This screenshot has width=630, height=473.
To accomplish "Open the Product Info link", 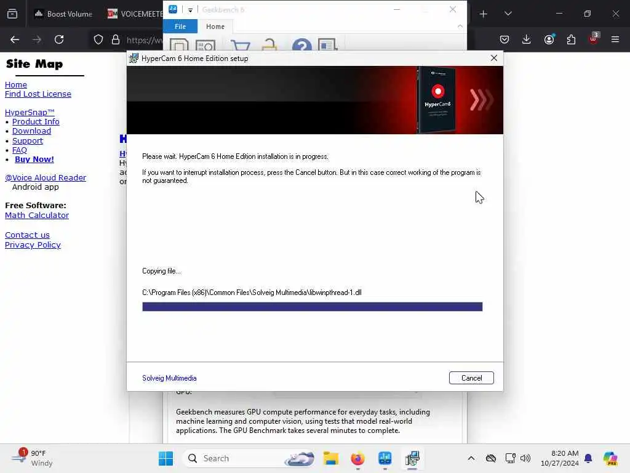I will 36,121.
